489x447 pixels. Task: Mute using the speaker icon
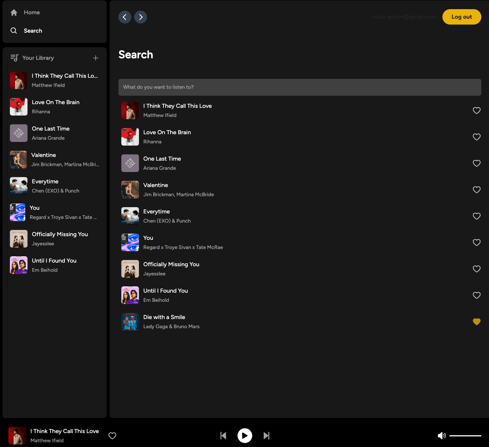(x=442, y=436)
